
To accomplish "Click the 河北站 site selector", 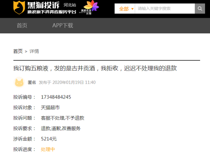I will 70,5.
